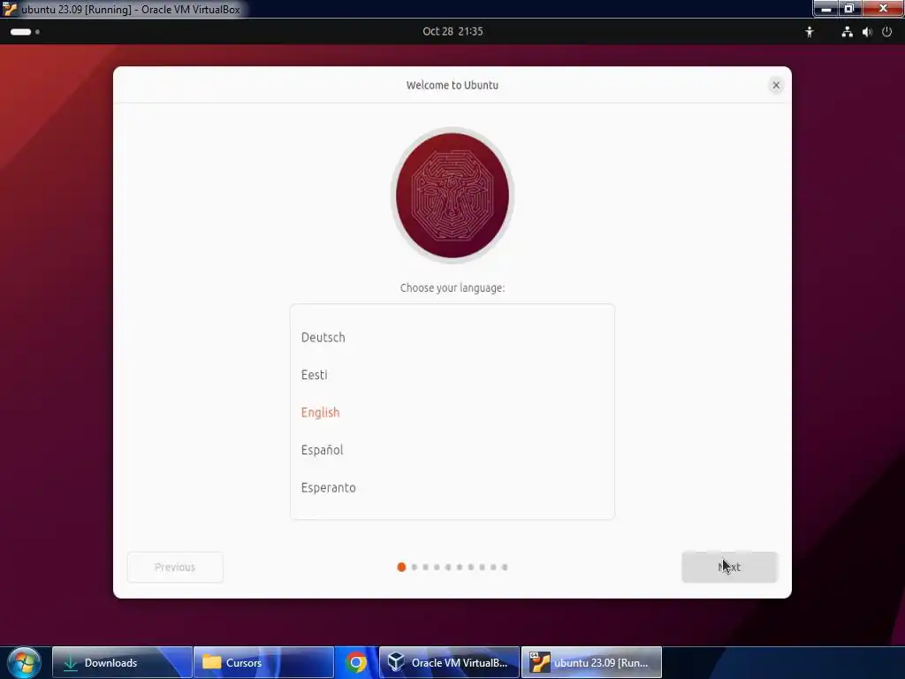Click the greyed-out Previous button
The height and width of the screenshot is (679, 905).
click(175, 567)
